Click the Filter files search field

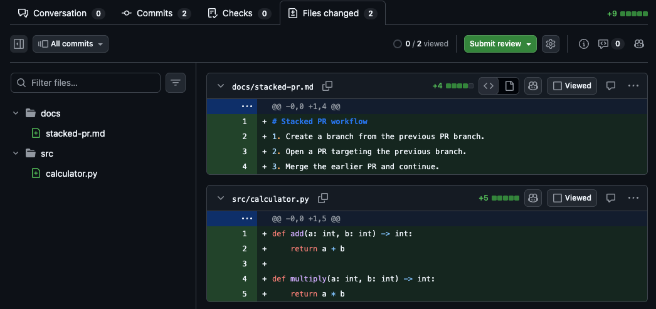pyautogui.click(x=85, y=83)
